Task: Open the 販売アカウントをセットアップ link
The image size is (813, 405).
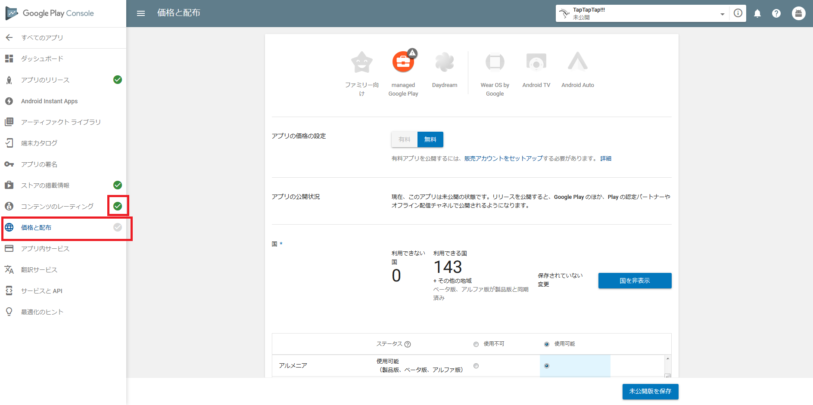Action: (x=503, y=158)
